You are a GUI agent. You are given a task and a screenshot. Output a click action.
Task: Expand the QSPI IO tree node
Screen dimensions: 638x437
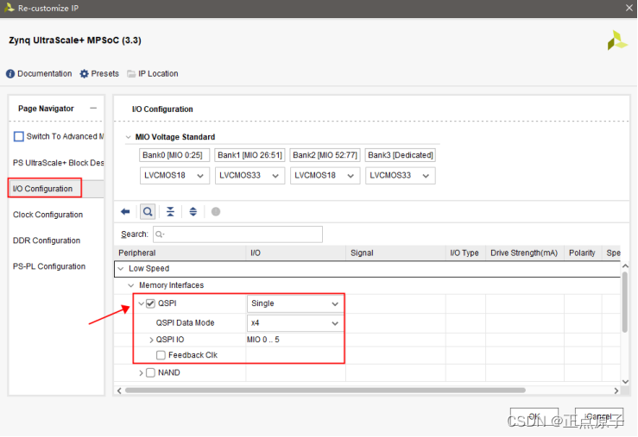[151, 340]
